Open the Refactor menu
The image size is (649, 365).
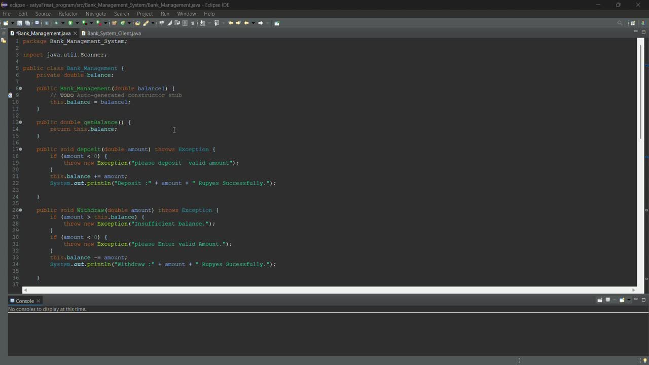pos(68,14)
